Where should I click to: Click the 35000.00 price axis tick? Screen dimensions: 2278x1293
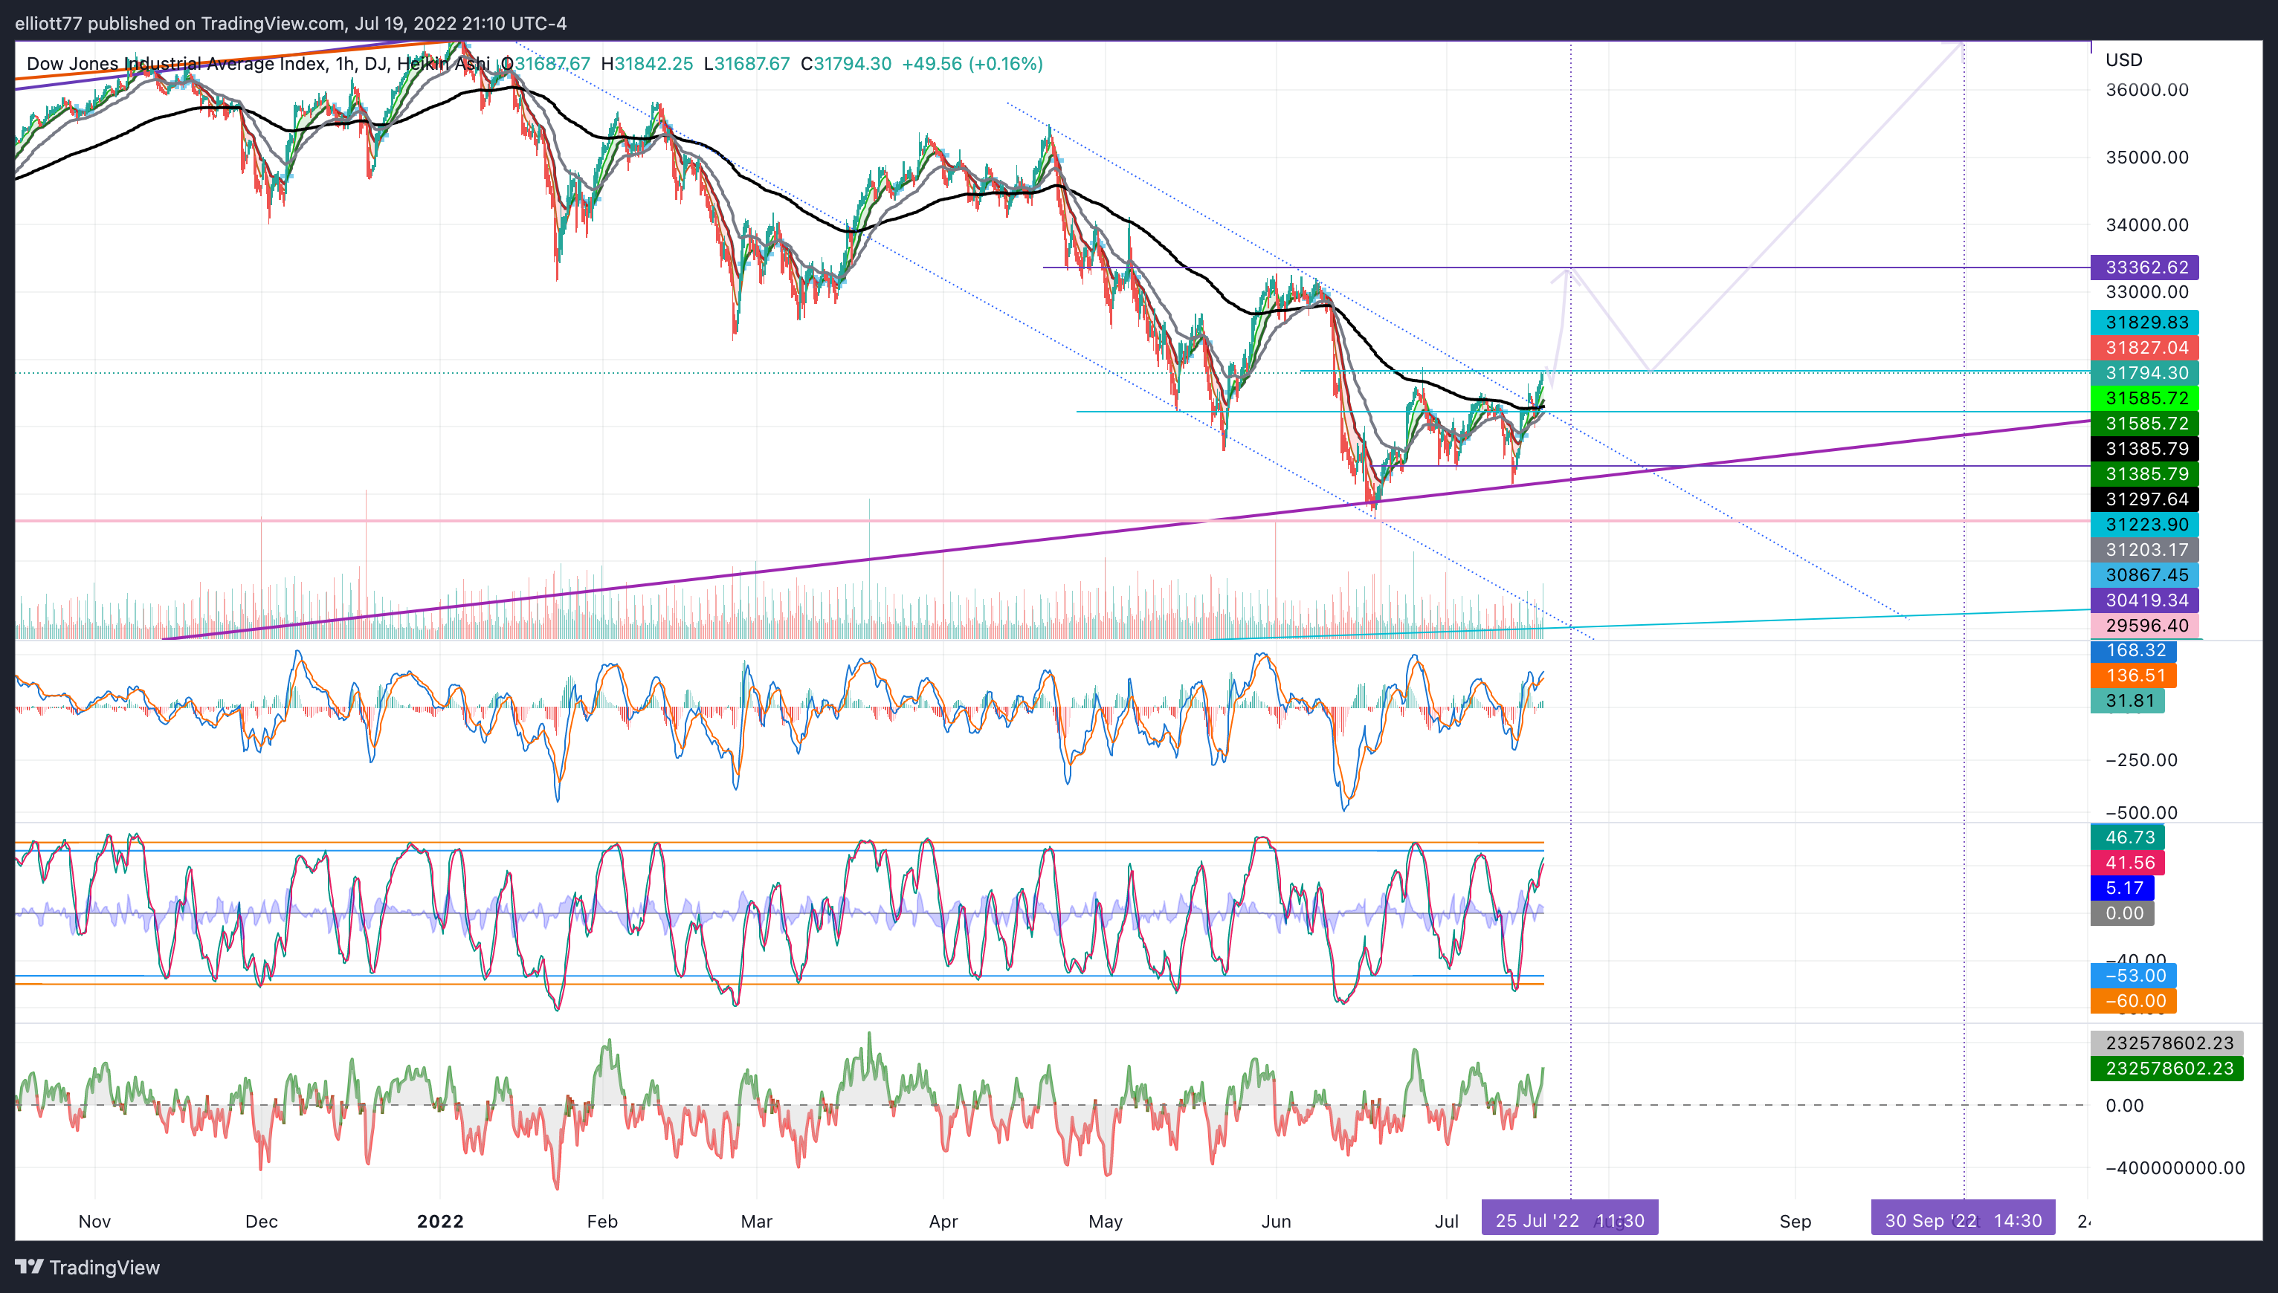tap(2146, 158)
